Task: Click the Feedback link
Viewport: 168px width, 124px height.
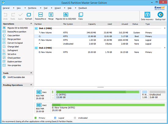Action: (82, 8)
